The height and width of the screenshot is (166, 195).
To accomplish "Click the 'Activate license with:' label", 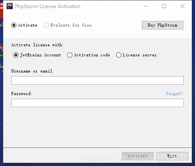I will coord(37,45).
